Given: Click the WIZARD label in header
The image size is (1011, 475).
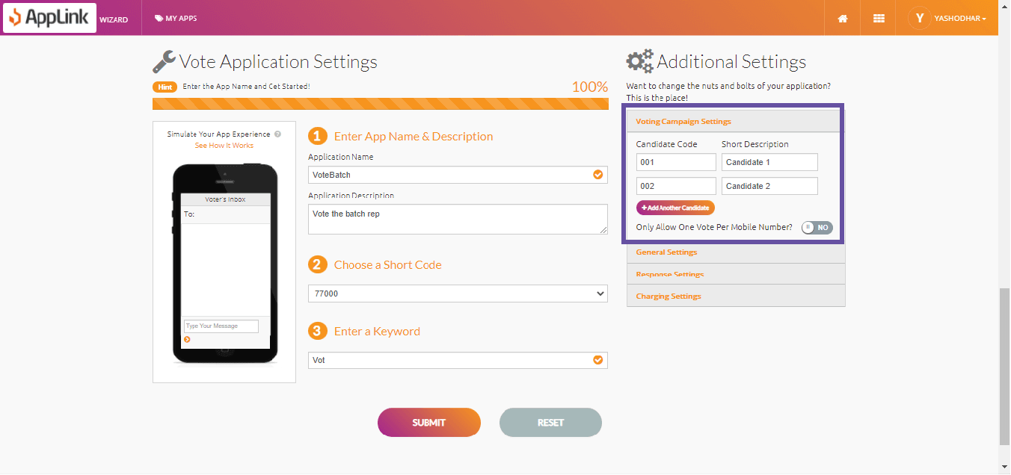Looking at the screenshot, I should (x=114, y=19).
